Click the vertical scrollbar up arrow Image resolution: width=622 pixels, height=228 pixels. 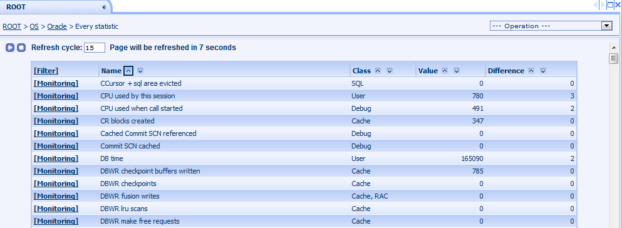tap(614, 47)
